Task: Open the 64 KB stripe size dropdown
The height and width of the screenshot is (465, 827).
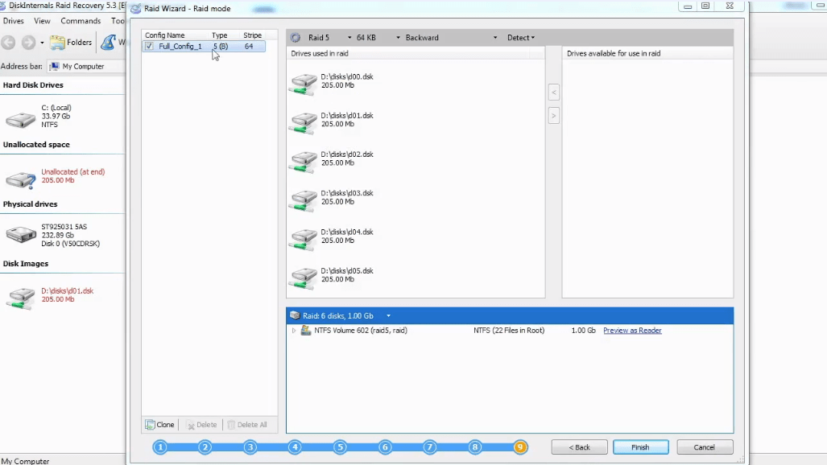Action: [x=398, y=38]
